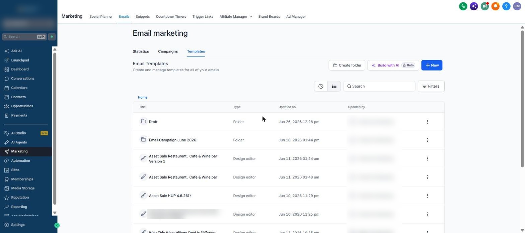Viewport: 525px width, 233px height.
Task: Open the megaphone announcements icon
Action: [x=484, y=6]
